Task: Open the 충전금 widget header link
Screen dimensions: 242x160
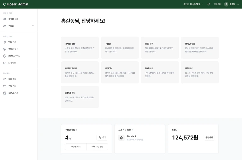Action: coord(176,130)
